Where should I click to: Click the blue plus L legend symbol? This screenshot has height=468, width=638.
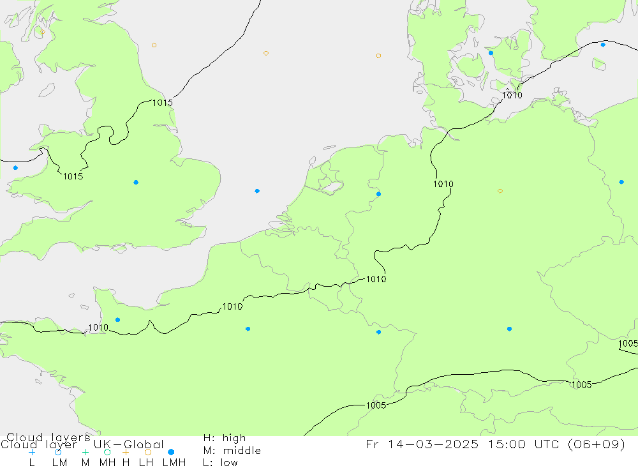pyautogui.click(x=32, y=452)
